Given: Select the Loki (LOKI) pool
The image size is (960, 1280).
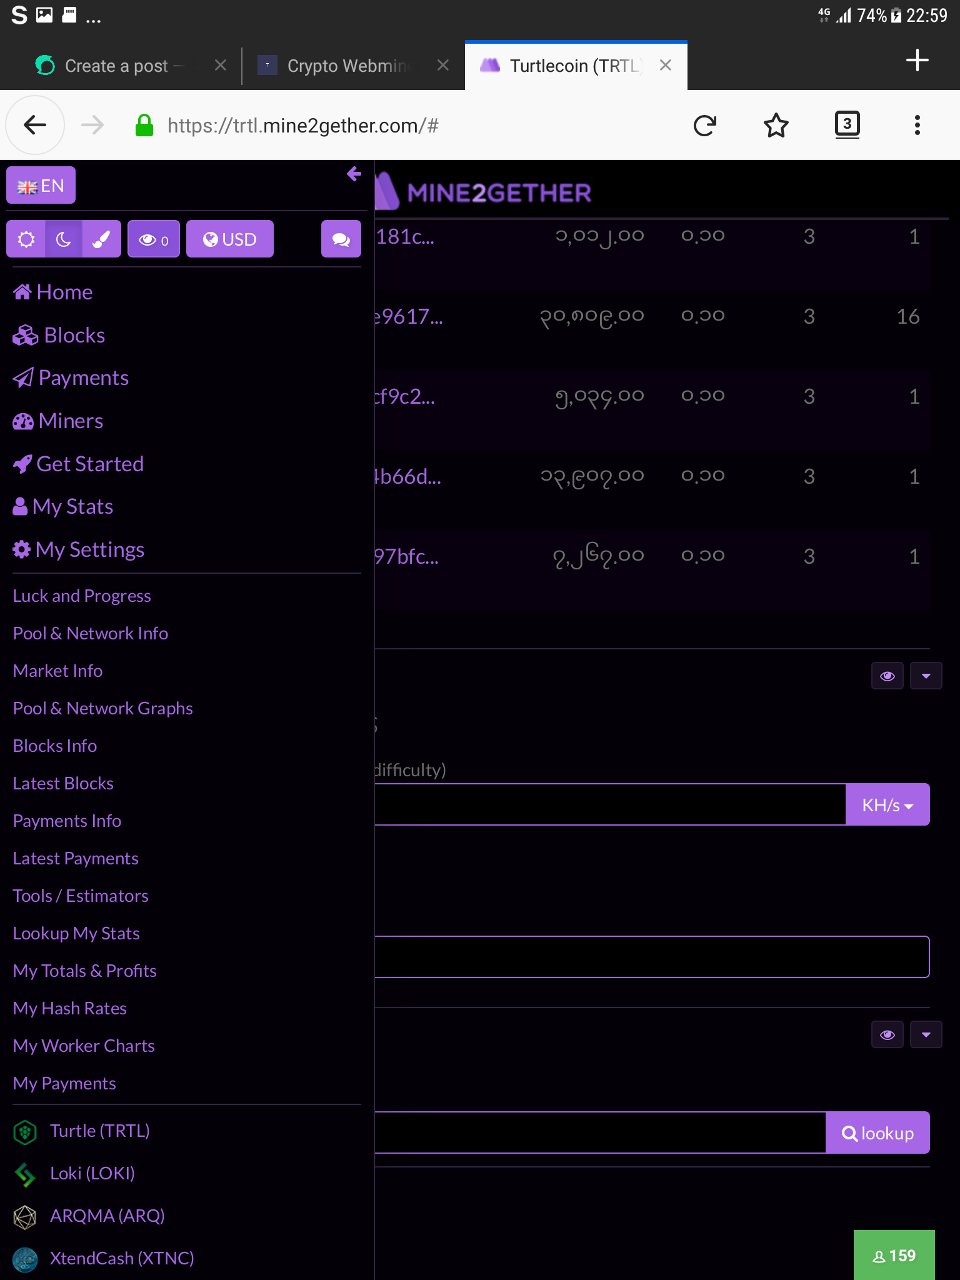Looking at the screenshot, I should pos(92,1173).
